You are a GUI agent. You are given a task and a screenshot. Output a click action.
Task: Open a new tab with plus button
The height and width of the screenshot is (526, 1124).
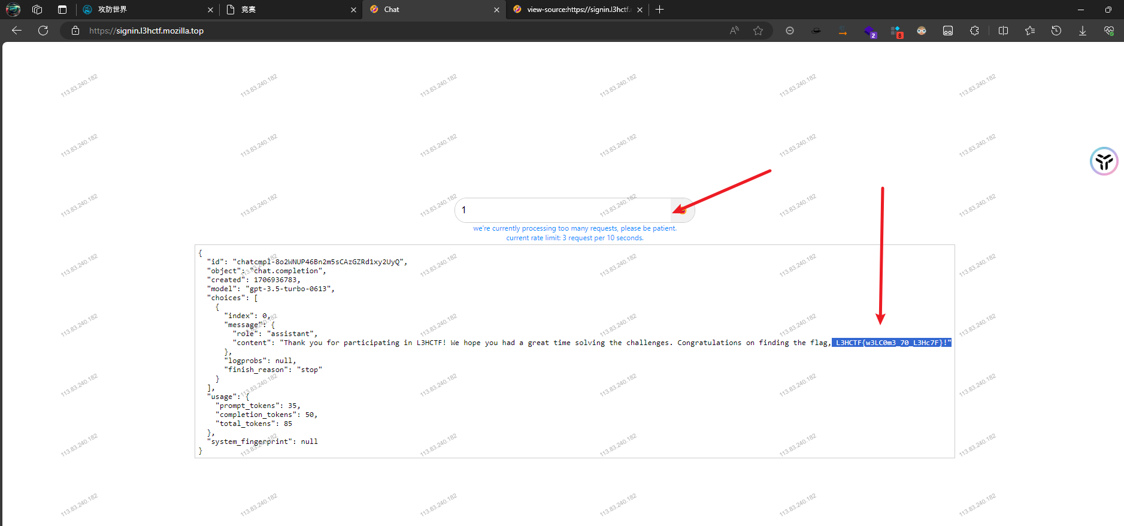pos(659,10)
